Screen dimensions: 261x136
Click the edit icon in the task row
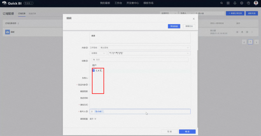coord(237,32)
